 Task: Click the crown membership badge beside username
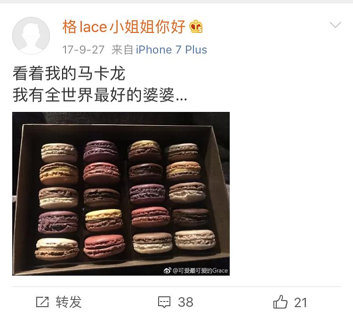point(196,26)
